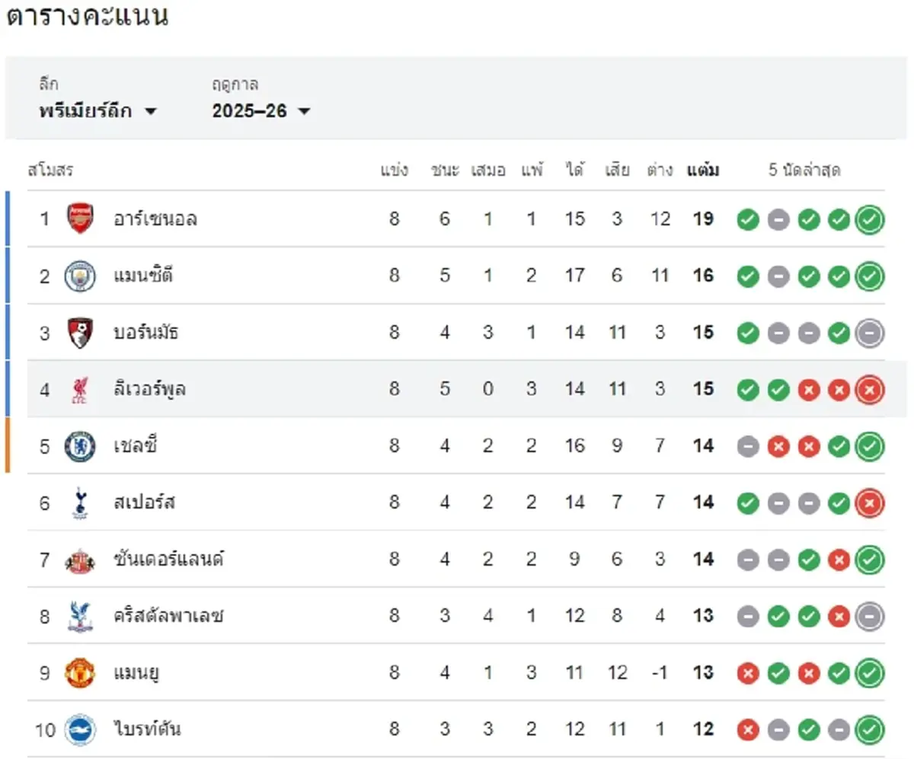Image resolution: width=914 pixels, height=759 pixels.
Task: Click the Manchester United crest
Action: coord(80,673)
